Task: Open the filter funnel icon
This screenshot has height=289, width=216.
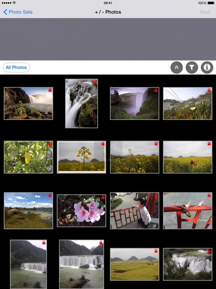Action: point(192,67)
